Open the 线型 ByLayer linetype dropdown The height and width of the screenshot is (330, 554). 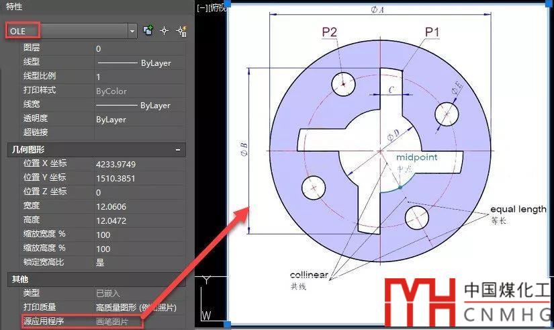click(x=139, y=63)
